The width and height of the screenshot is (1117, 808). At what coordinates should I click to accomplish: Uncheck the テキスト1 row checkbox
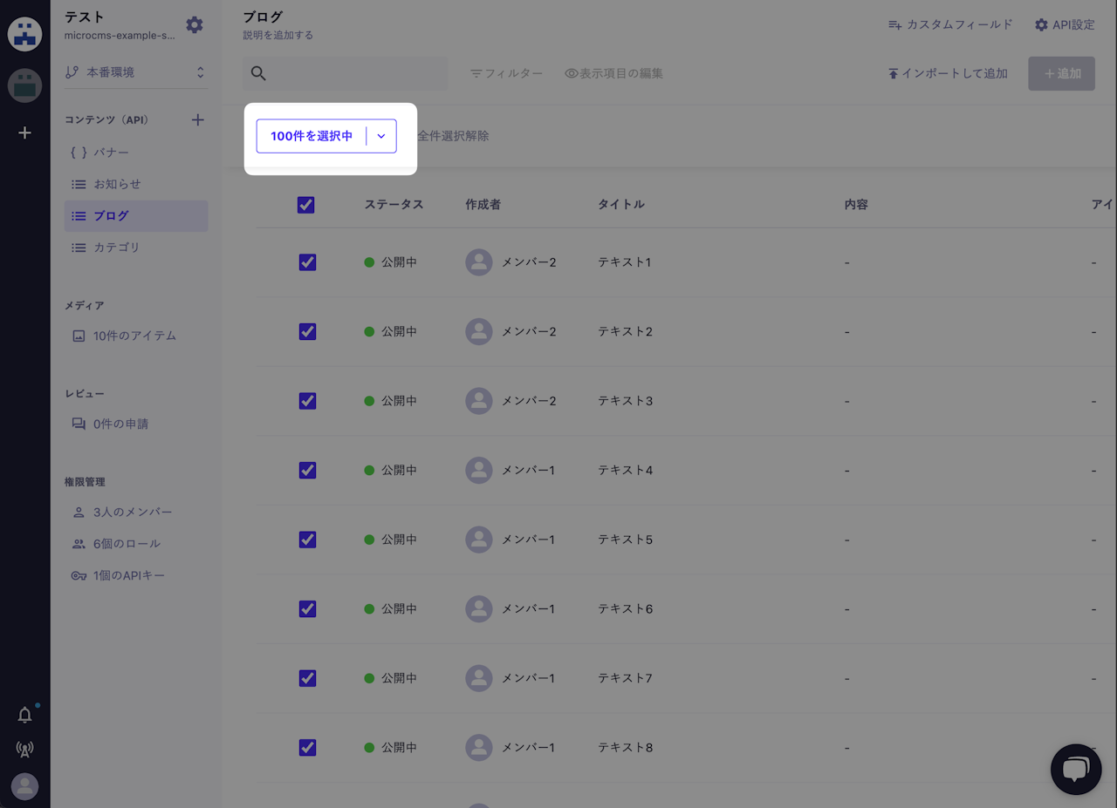pos(307,262)
